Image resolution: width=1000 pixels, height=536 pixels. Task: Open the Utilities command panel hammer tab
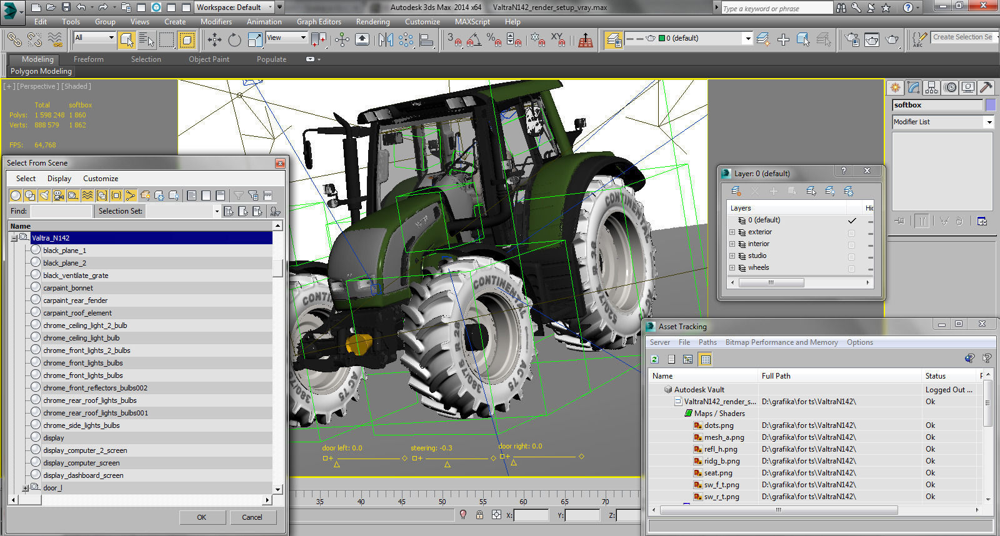pyautogui.click(x=986, y=87)
